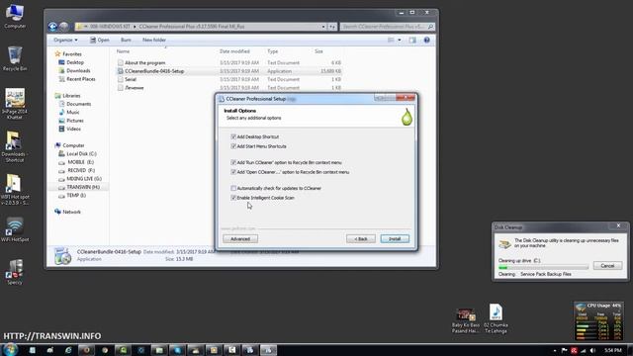This screenshot has height=356, width=633.
Task: Launch the Speccy desktop shortcut
Action: coord(15,272)
